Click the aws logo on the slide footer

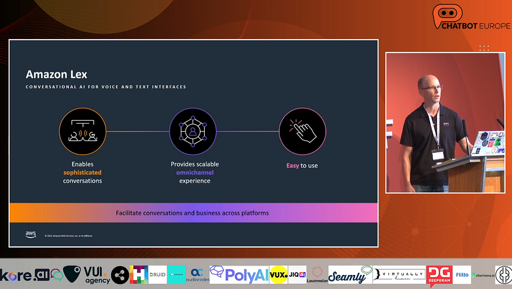pos(30,235)
